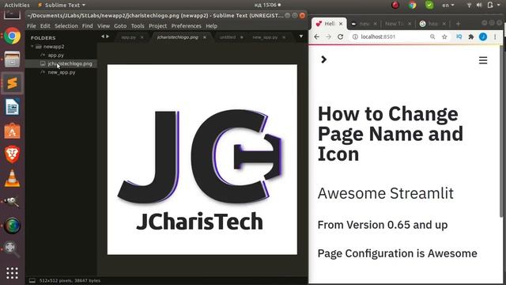Open the Preferences menu

pyautogui.click(x=187, y=26)
